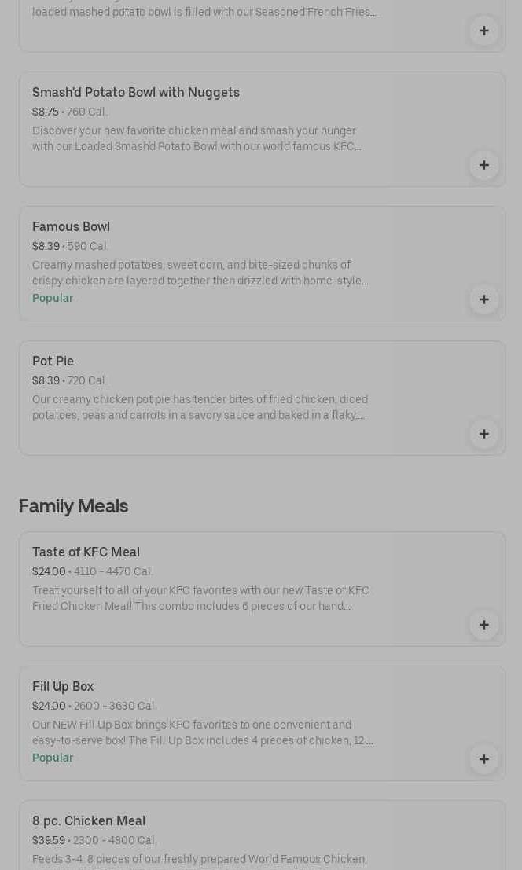Click the $39.59 price of 8 pc. Chicken Meal

[x=49, y=840]
